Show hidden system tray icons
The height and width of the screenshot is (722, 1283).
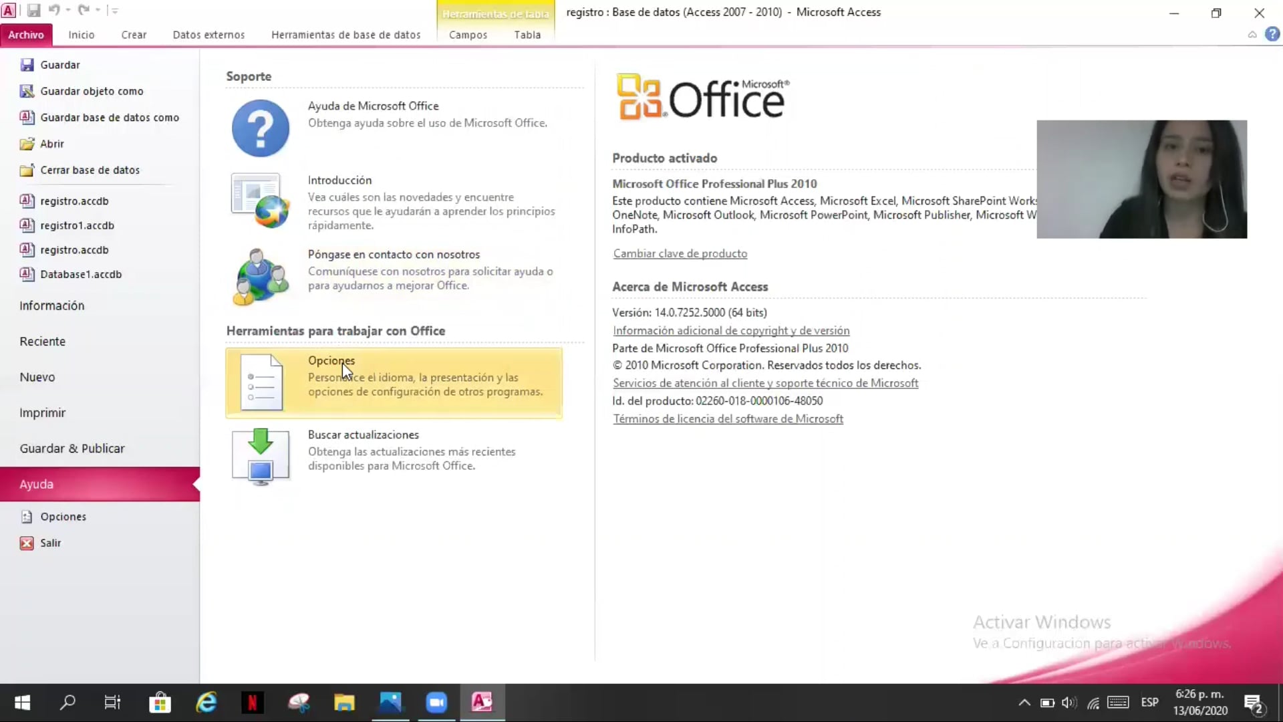1024,703
